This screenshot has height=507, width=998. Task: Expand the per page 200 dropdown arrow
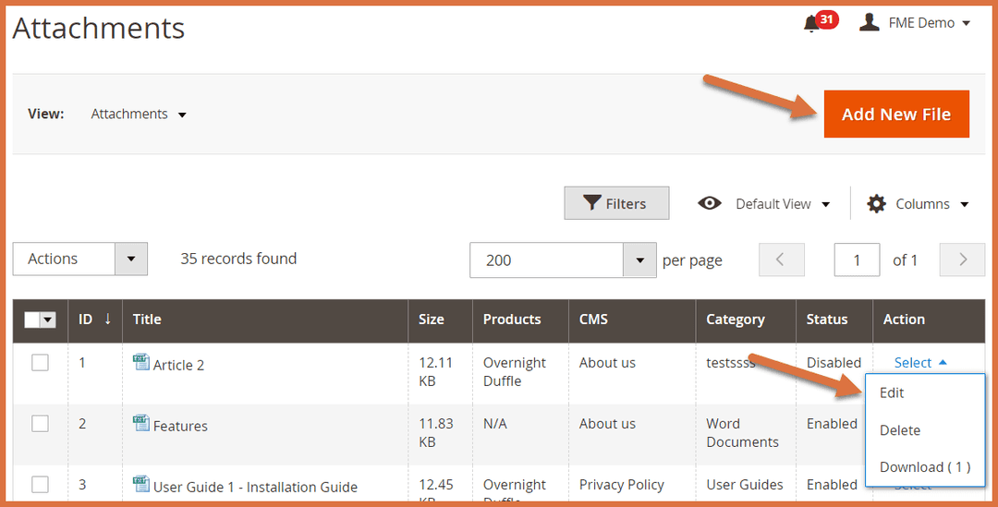click(639, 260)
